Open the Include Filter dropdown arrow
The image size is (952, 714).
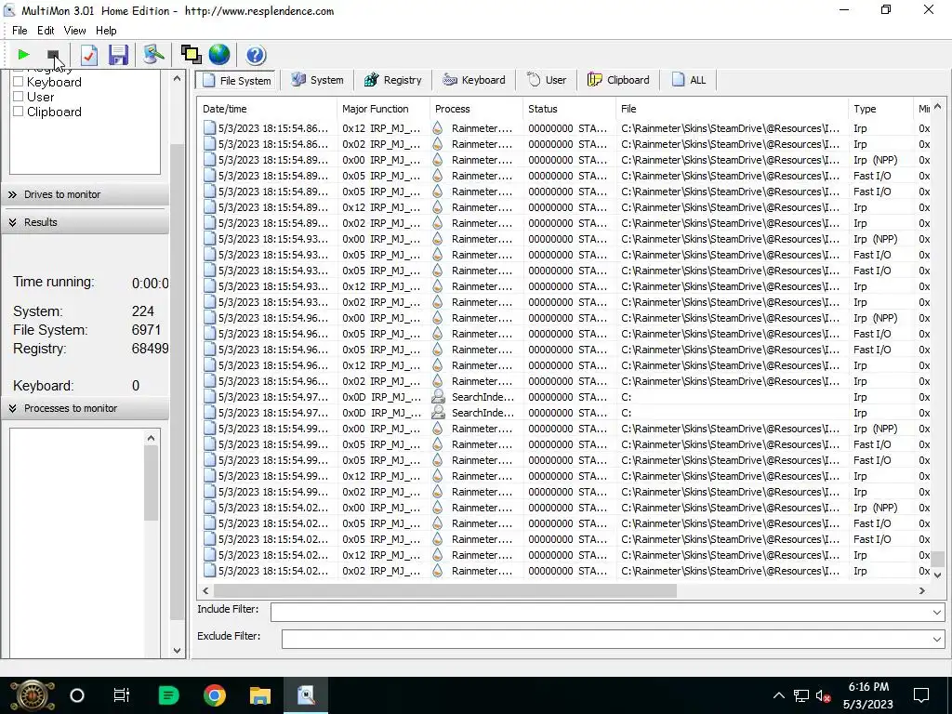pyautogui.click(x=937, y=612)
